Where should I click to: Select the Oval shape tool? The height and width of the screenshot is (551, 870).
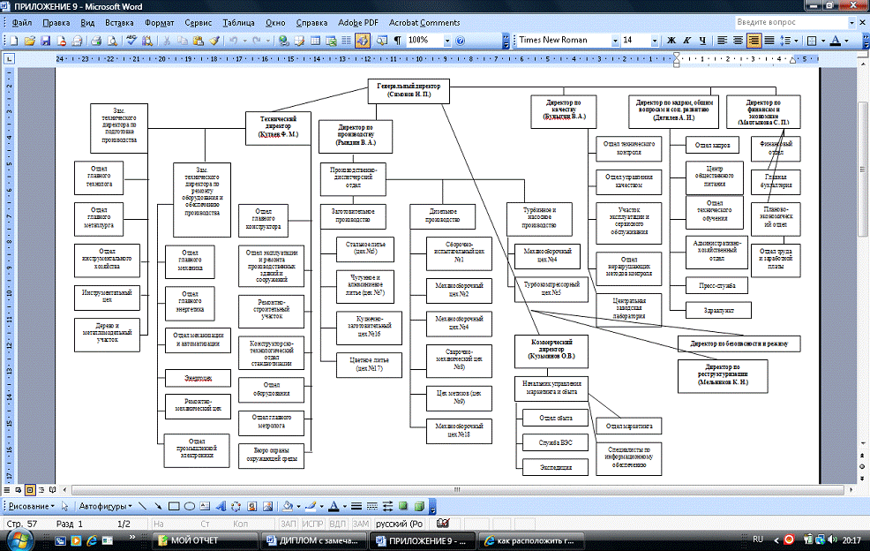click(189, 506)
